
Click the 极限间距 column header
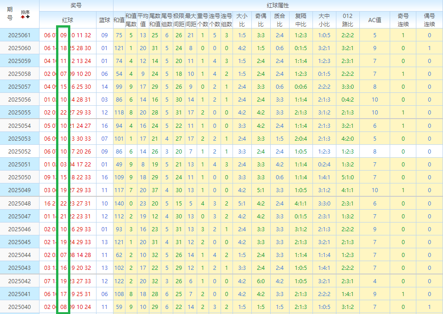pos(179,20)
